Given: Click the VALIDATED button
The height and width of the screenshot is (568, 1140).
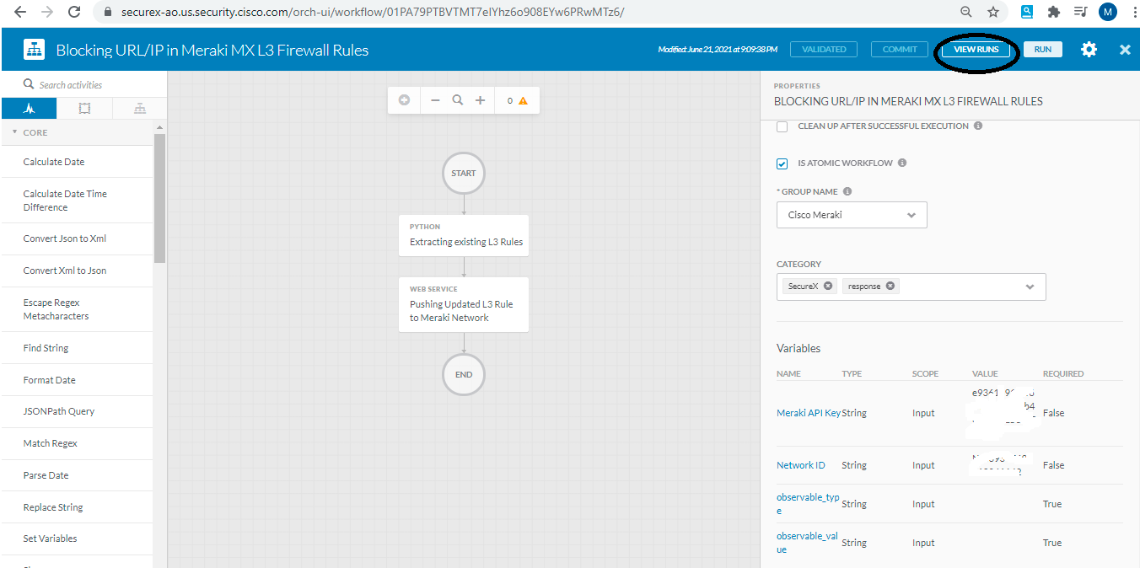Looking at the screenshot, I should [824, 49].
